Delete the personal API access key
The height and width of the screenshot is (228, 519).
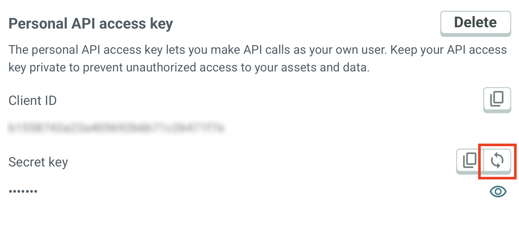click(x=475, y=23)
